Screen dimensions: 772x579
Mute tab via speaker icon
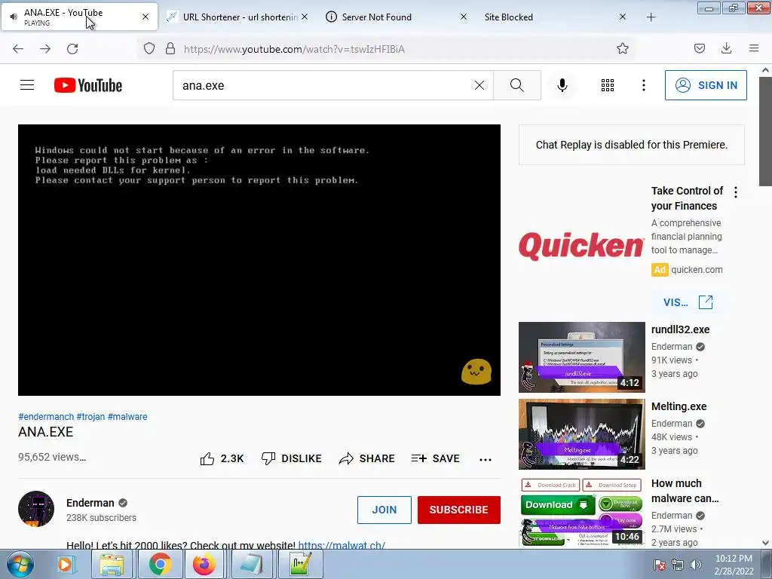14,17
